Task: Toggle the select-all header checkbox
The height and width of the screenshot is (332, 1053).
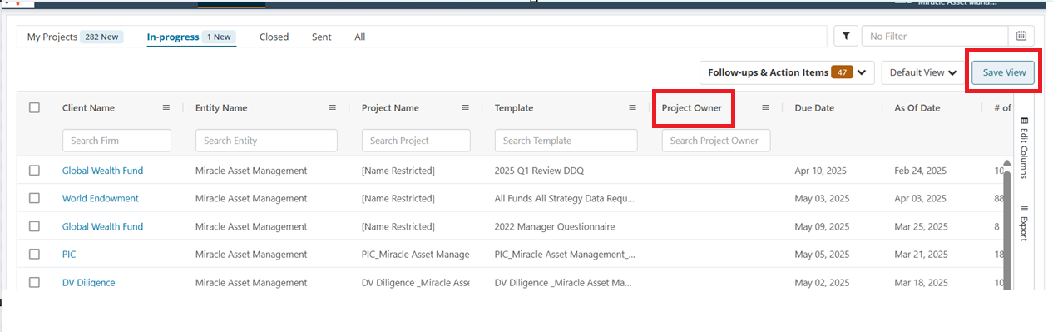Action: 34,107
